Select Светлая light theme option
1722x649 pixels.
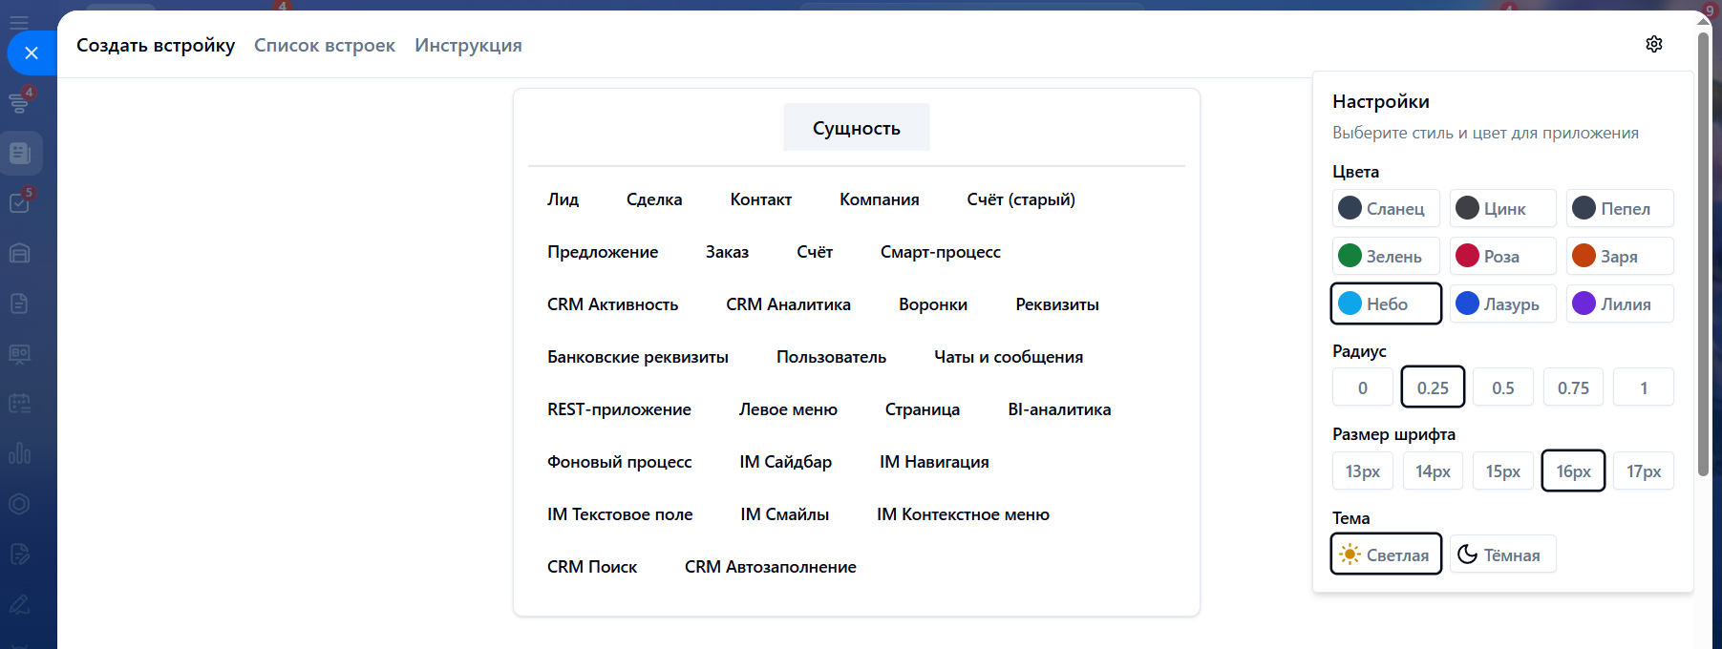[x=1386, y=555]
